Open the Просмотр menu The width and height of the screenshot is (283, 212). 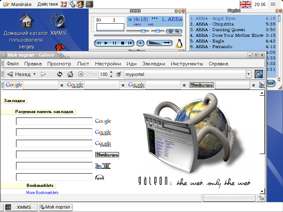click(x=59, y=64)
